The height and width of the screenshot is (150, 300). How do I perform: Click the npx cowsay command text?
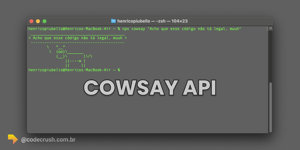point(134,29)
